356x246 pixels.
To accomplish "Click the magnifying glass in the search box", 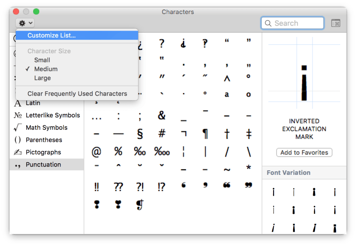I will click(x=268, y=23).
